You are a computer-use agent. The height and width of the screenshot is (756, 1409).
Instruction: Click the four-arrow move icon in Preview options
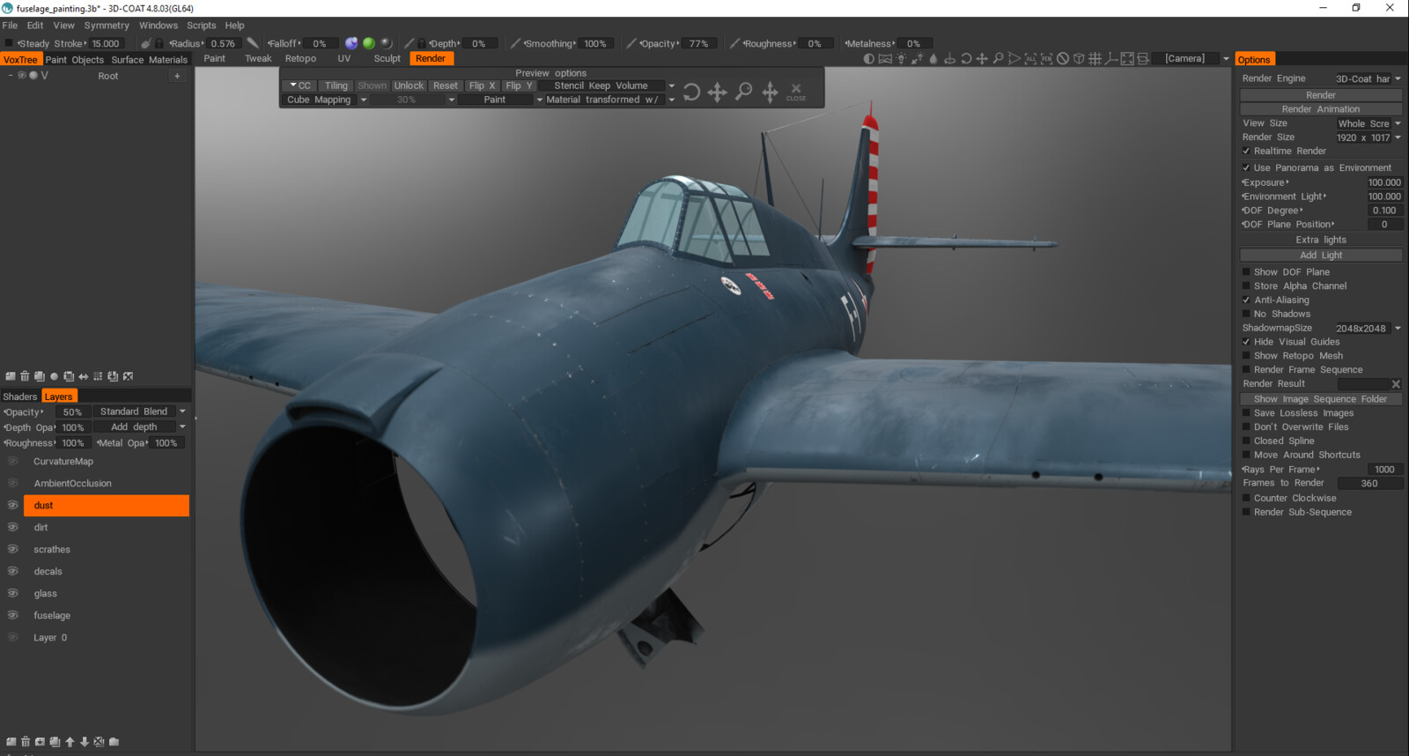click(x=718, y=92)
